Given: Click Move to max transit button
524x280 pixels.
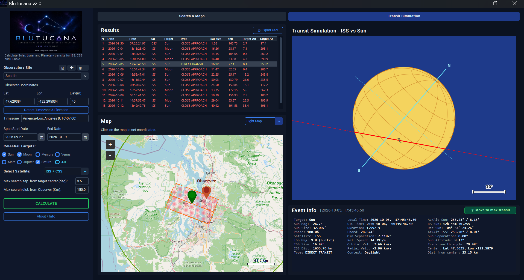Looking at the screenshot, I should point(490,210).
